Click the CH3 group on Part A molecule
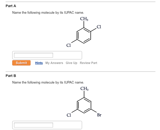 (84, 19)
